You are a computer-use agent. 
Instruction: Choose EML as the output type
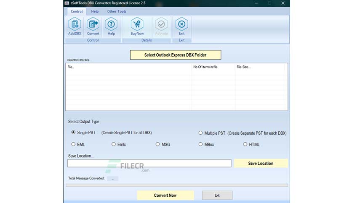[x=73, y=144]
